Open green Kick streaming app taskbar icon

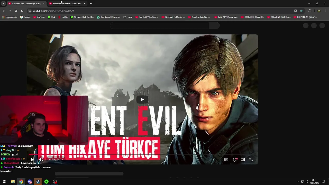coord(46,182)
